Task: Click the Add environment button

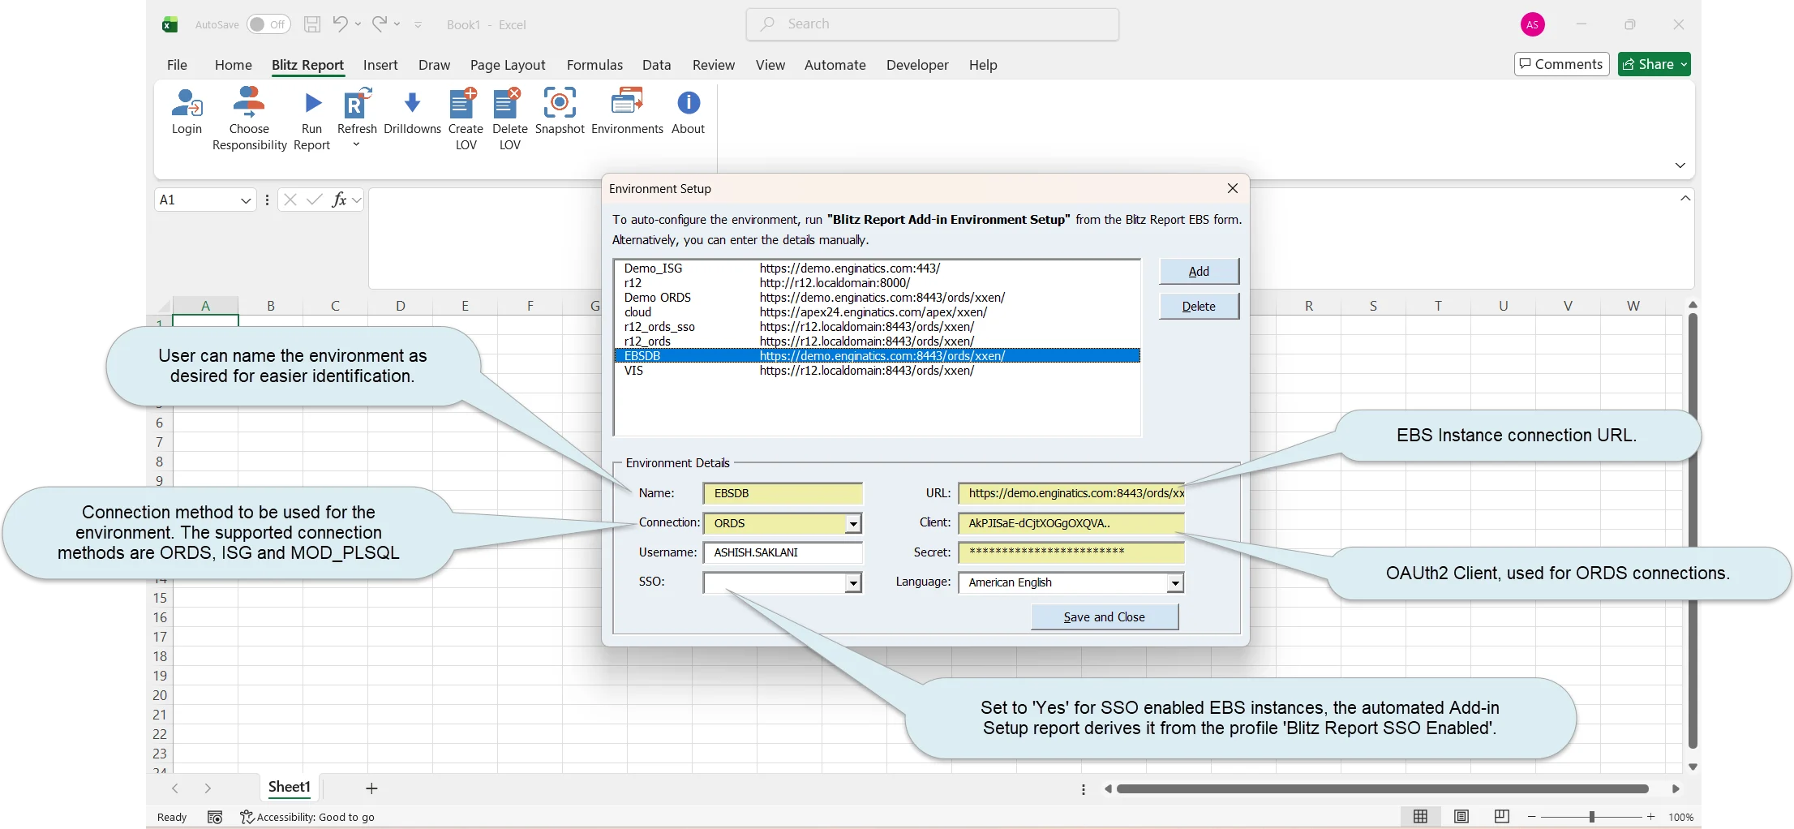Action: pyautogui.click(x=1199, y=272)
